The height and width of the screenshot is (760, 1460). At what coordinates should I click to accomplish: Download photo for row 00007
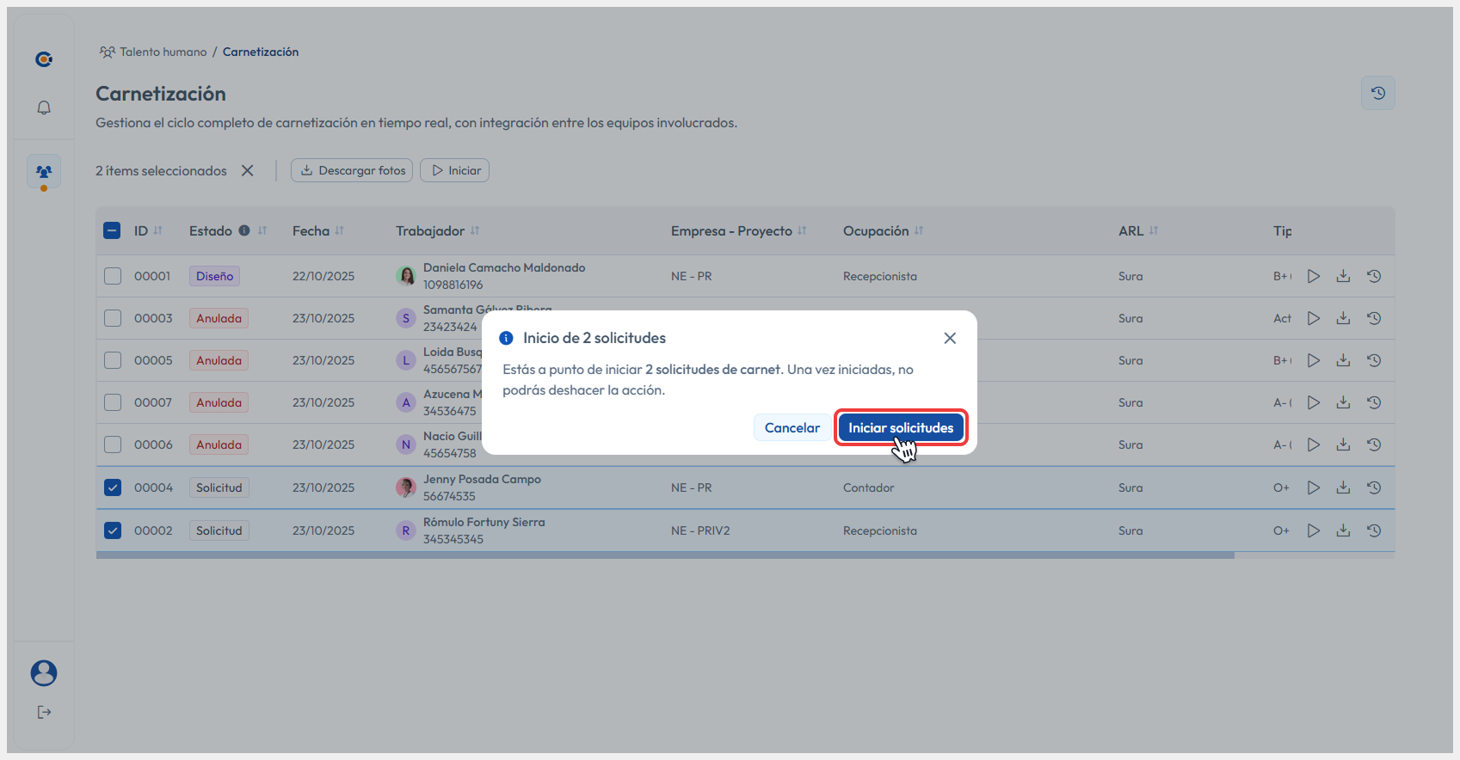[1343, 402]
